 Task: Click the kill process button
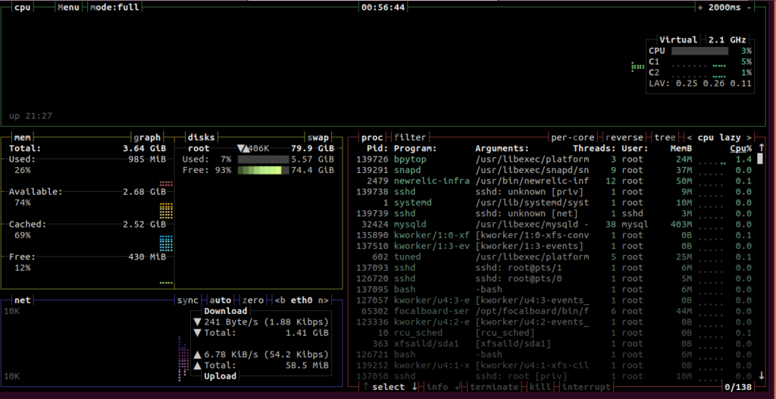pyautogui.click(x=541, y=387)
